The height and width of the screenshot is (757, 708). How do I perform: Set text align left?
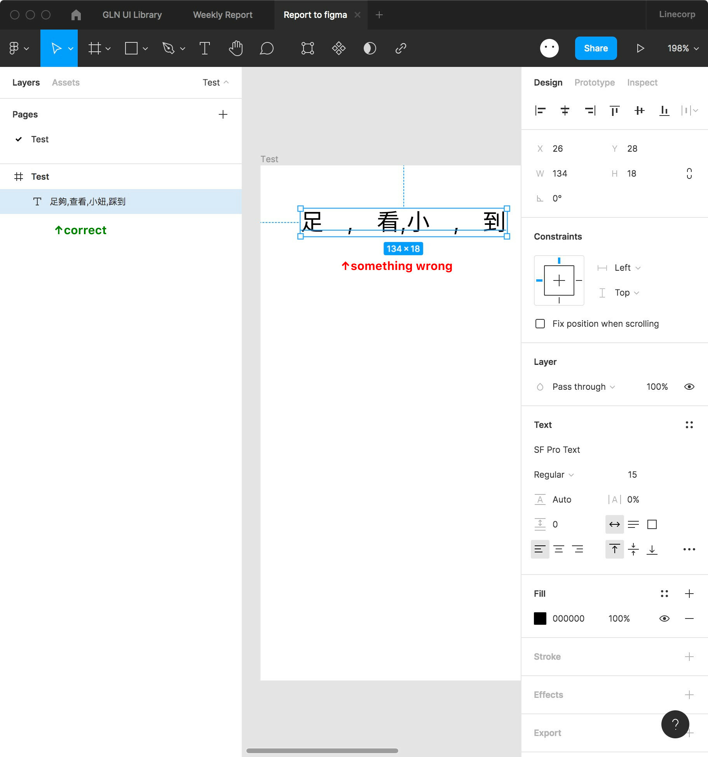(x=540, y=549)
